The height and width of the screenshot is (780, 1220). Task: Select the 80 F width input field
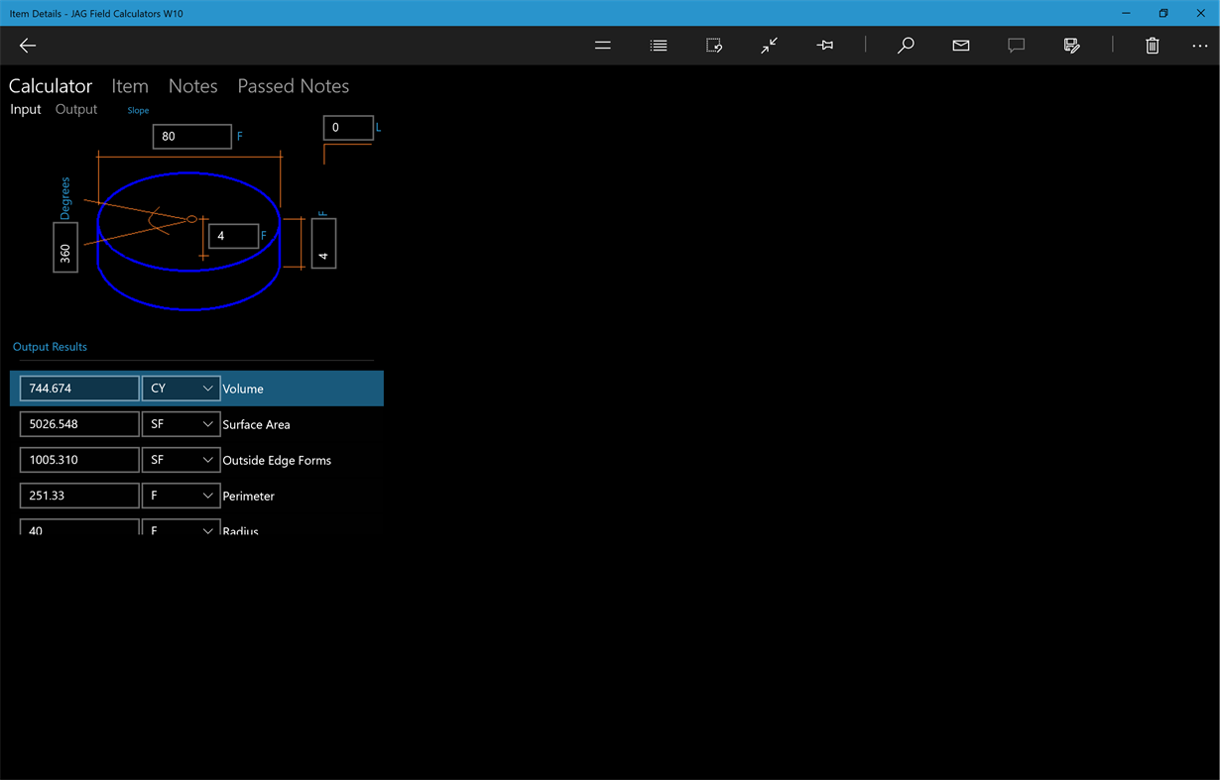click(191, 136)
